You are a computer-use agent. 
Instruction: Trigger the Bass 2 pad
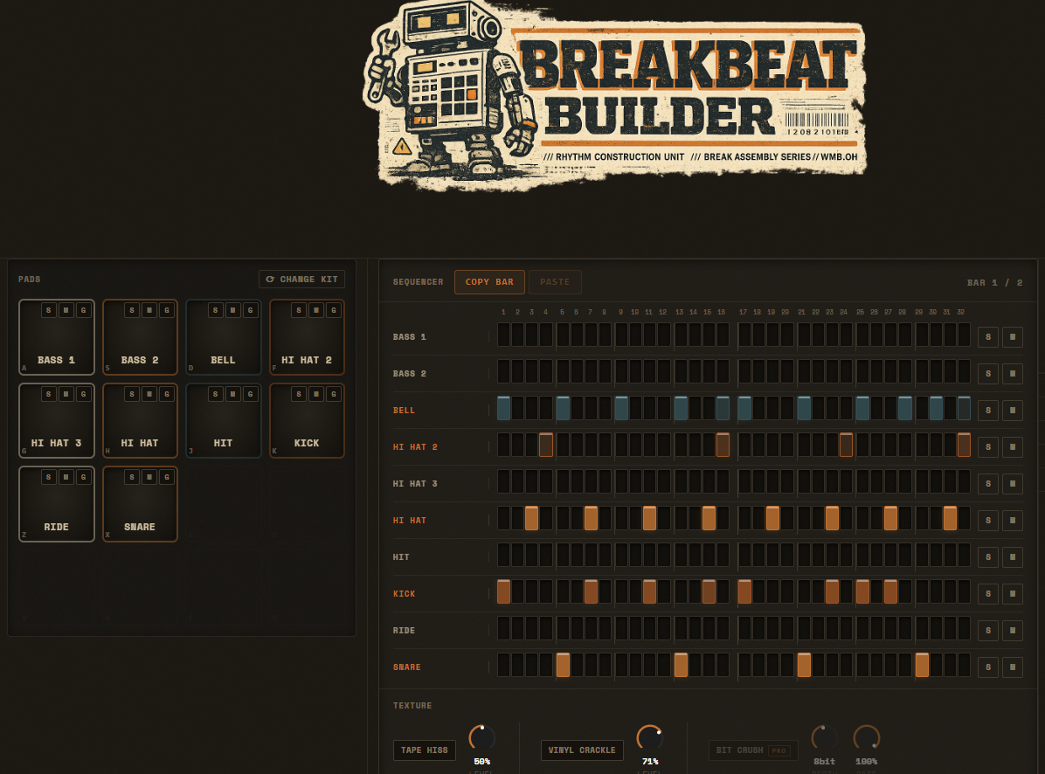(x=140, y=338)
